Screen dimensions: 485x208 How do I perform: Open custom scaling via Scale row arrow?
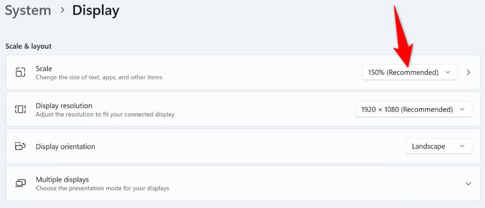(468, 72)
